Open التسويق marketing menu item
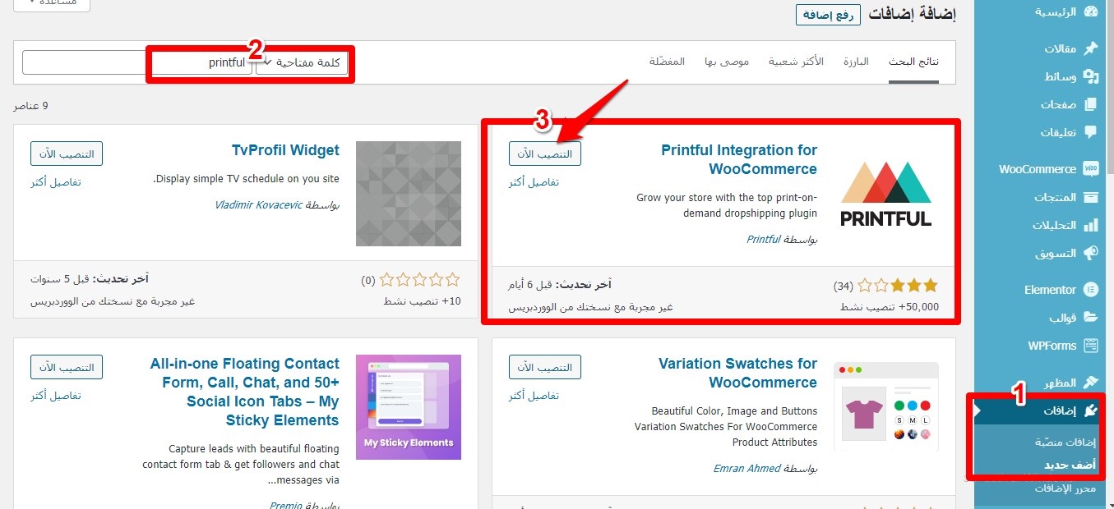This screenshot has width=1114, height=509. [1056, 253]
